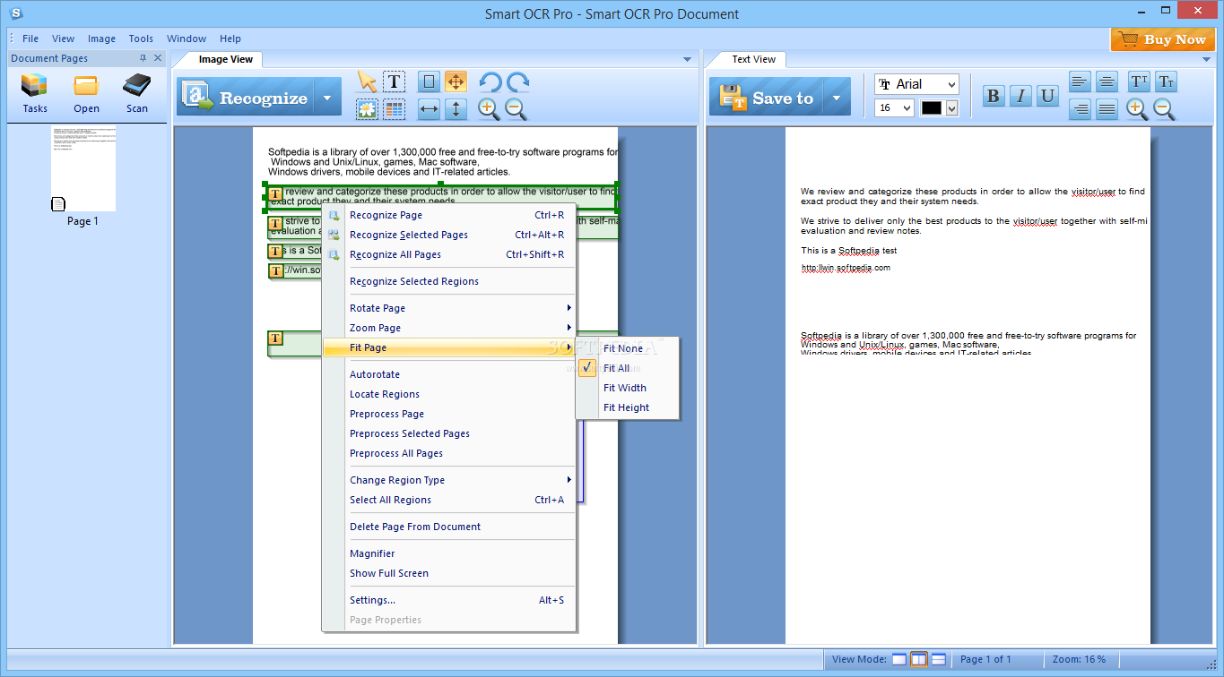Screen dimensions: 1224x677
Task: Select the table region tool
Action: [394, 109]
